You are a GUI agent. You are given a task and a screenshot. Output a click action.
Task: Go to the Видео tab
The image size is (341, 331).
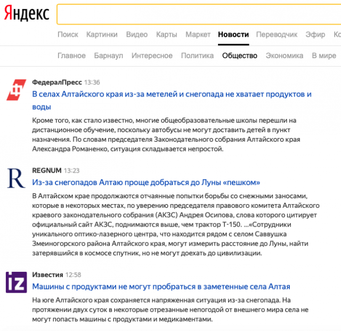click(x=137, y=35)
